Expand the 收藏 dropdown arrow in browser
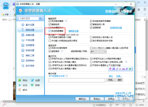Screen dimensions: 148x107 click(x=10, y=14)
